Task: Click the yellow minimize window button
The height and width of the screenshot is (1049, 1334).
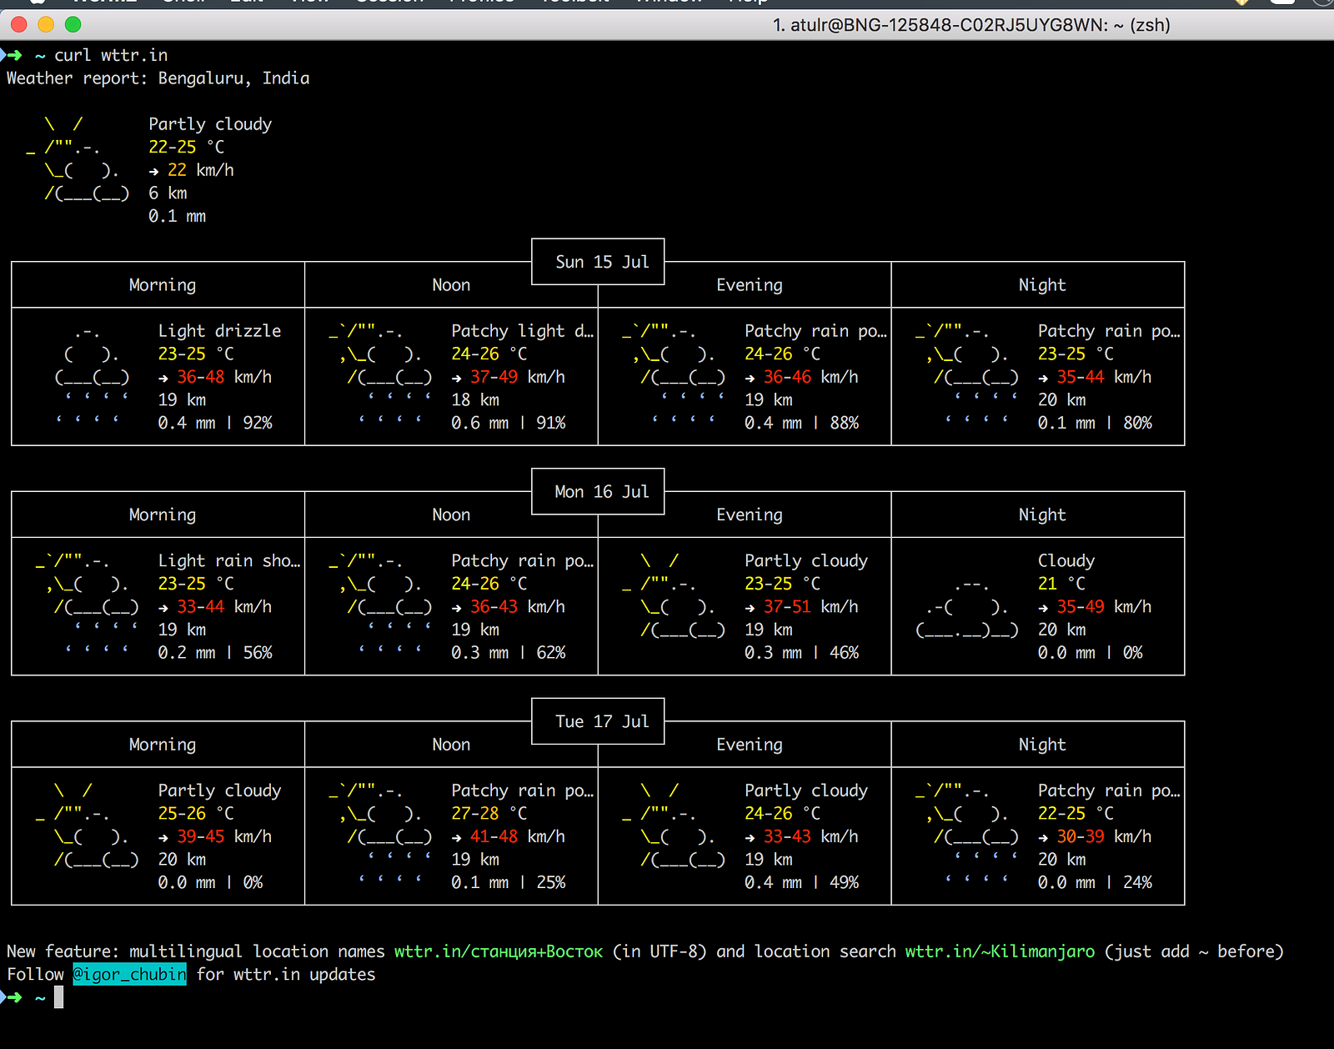Action: coord(46,25)
